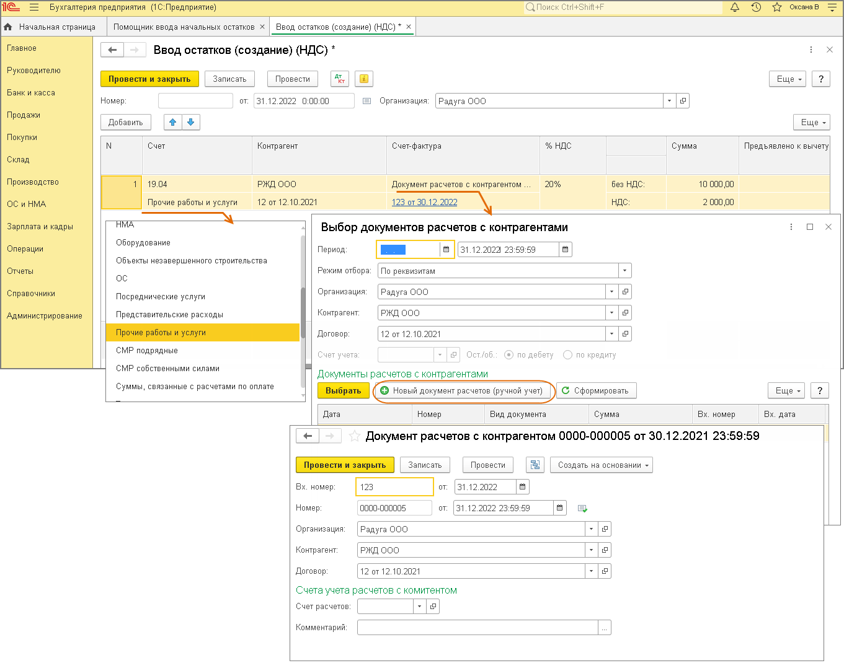Click Новый документ расчетов (ручной учет)
844x663 pixels.
[461, 390]
